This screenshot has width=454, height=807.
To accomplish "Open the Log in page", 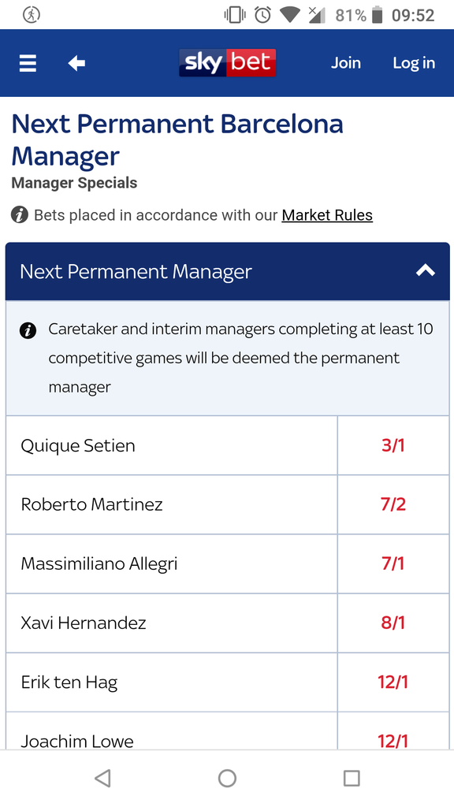I will pos(414,63).
